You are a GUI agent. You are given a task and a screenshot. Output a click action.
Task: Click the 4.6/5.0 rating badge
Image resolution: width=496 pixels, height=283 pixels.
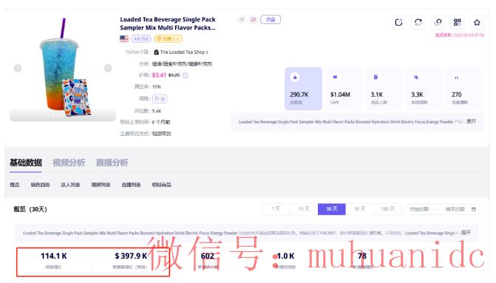coord(141,38)
